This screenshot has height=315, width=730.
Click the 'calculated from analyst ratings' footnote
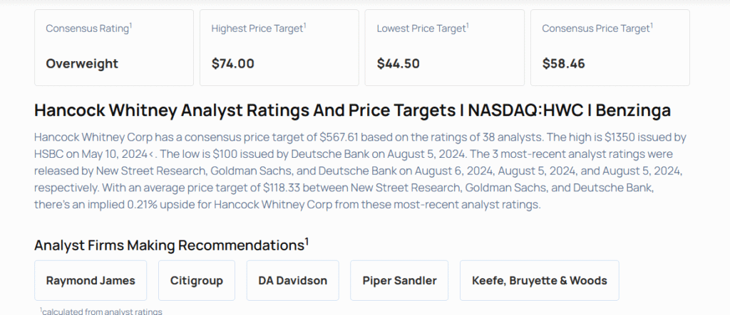pyautogui.click(x=101, y=311)
